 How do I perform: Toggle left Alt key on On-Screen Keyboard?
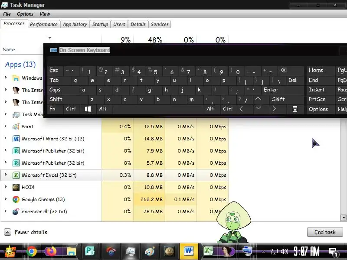[x=104, y=109]
